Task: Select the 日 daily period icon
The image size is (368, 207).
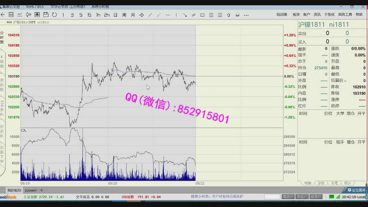Action: (x=115, y=15)
